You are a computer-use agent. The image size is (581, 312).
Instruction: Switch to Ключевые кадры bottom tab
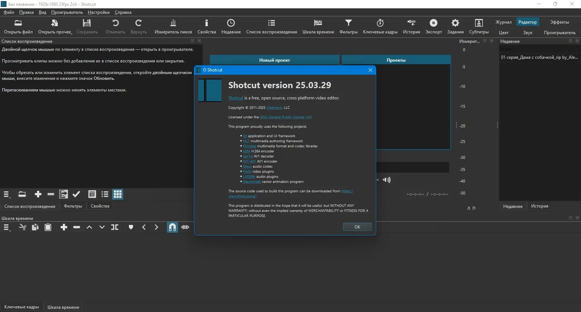click(21, 307)
